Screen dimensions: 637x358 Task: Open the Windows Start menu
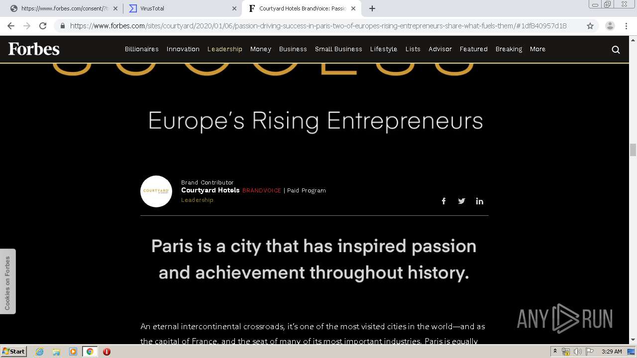click(14, 352)
